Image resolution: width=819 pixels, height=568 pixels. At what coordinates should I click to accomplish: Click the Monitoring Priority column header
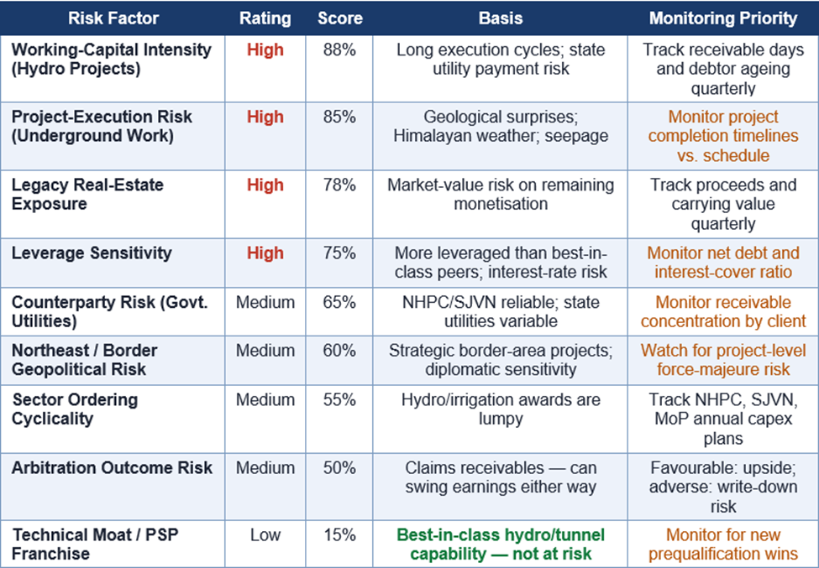[723, 18]
